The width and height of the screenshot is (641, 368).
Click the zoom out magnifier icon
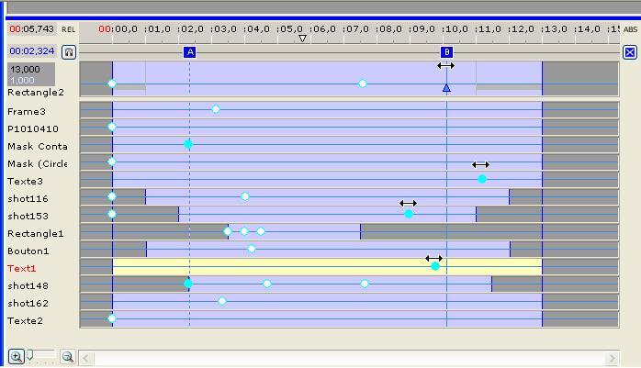[x=67, y=356]
